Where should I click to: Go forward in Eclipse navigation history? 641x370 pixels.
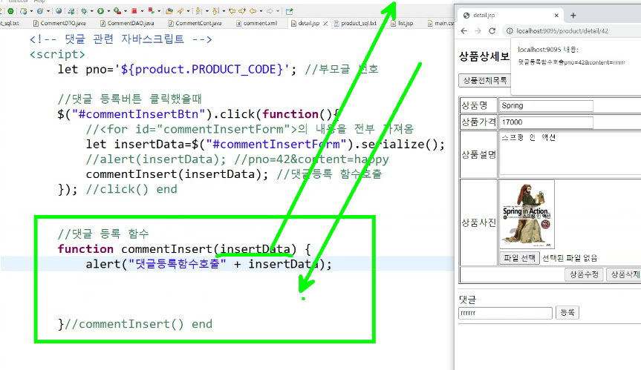(270, 11)
